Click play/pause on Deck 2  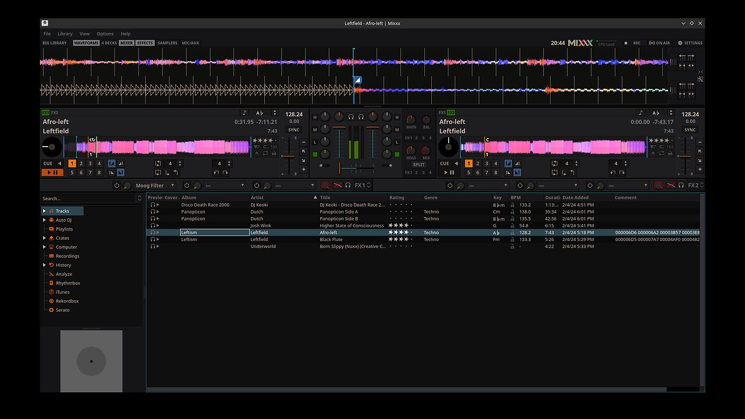(x=448, y=172)
